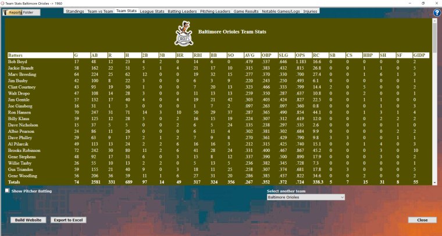Click the app icon in title bar
This screenshot has height=236, width=442.
click(3, 3)
